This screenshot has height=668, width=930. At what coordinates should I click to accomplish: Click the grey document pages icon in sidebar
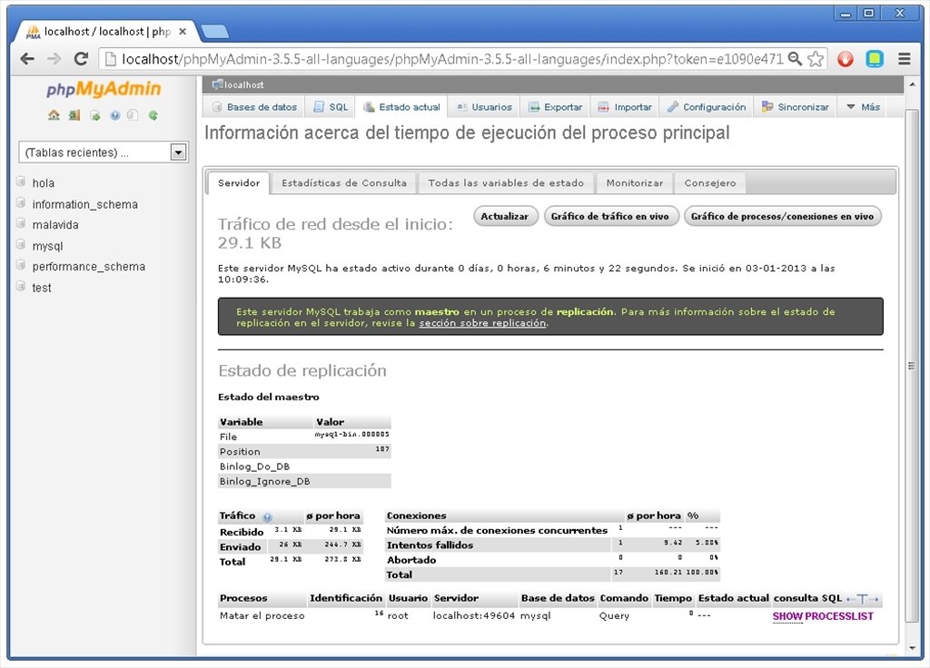click(133, 115)
